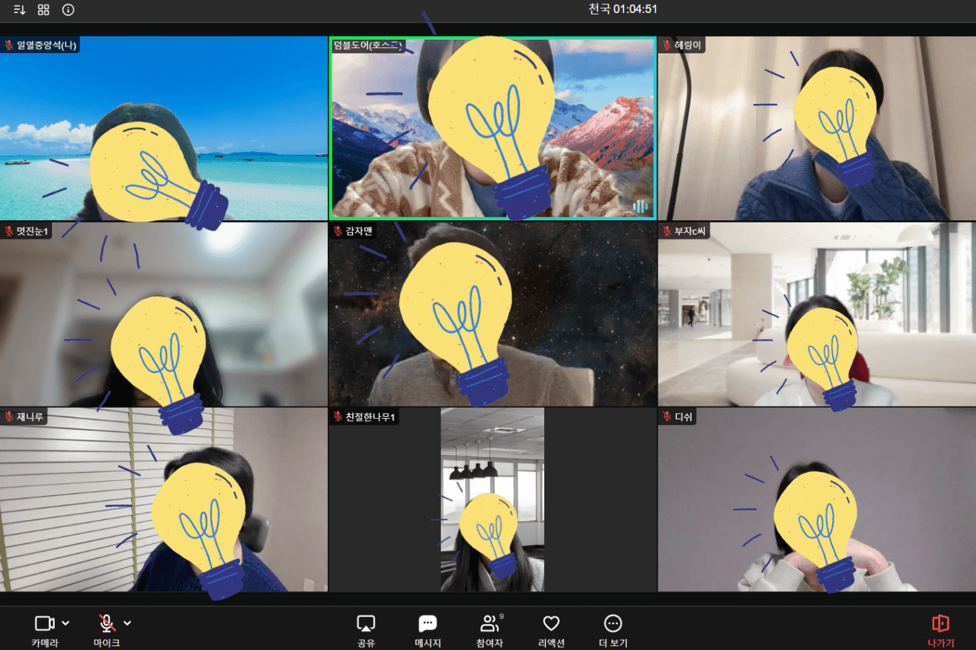The height and width of the screenshot is (650, 976).
Task: Select 멋진눈1's video tile
Action: [164, 315]
